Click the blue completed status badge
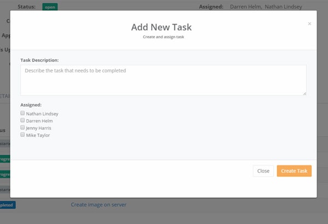The width and height of the screenshot is (328, 224). pos(7,205)
